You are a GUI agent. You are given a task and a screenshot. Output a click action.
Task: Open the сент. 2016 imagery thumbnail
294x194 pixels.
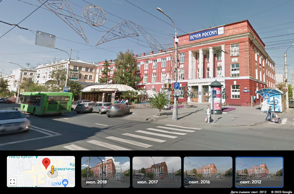208,172
